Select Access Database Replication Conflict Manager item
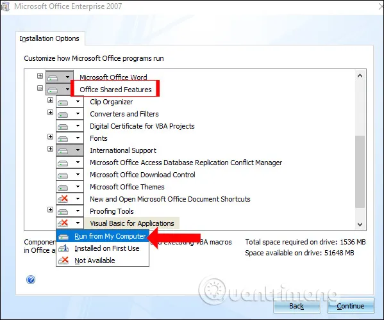The width and height of the screenshot is (384, 320). 186,163
